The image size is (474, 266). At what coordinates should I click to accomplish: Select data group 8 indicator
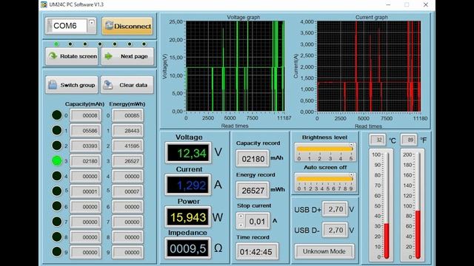pyautogui.click(x=56, y=236)
